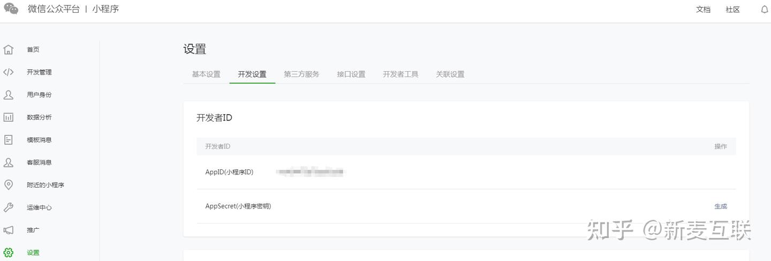Click the AppSecret(小程序密钥) label
This screenshot has height=261, width=771.
[238, 206]
